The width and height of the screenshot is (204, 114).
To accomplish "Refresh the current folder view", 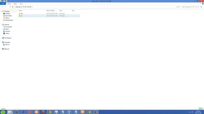I will [x=178, y=7].
